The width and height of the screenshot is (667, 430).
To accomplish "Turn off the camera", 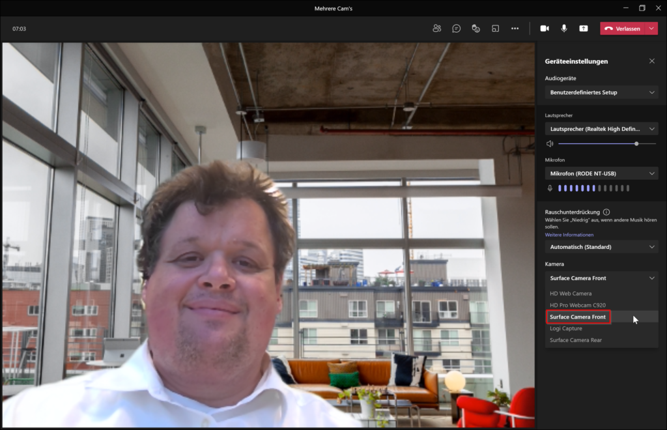I will pos(545,29).
